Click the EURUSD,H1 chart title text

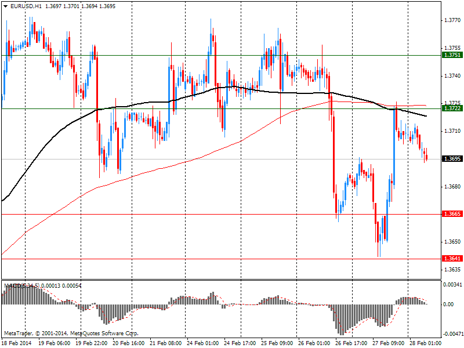pos(26,6)
